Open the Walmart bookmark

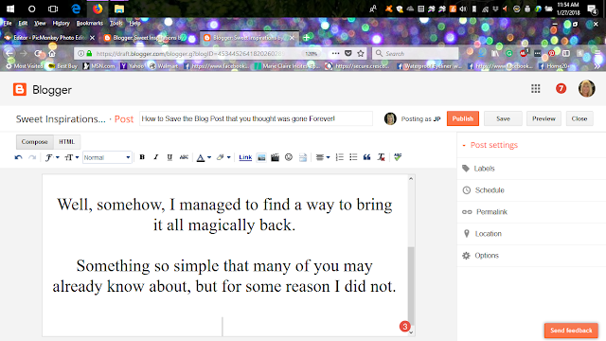tap(164, 66)
